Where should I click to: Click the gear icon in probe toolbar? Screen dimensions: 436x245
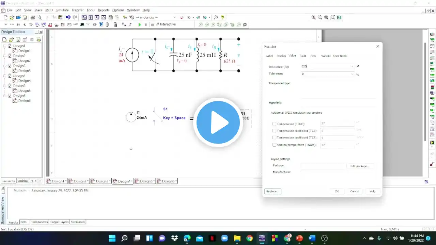pos(245,24)
